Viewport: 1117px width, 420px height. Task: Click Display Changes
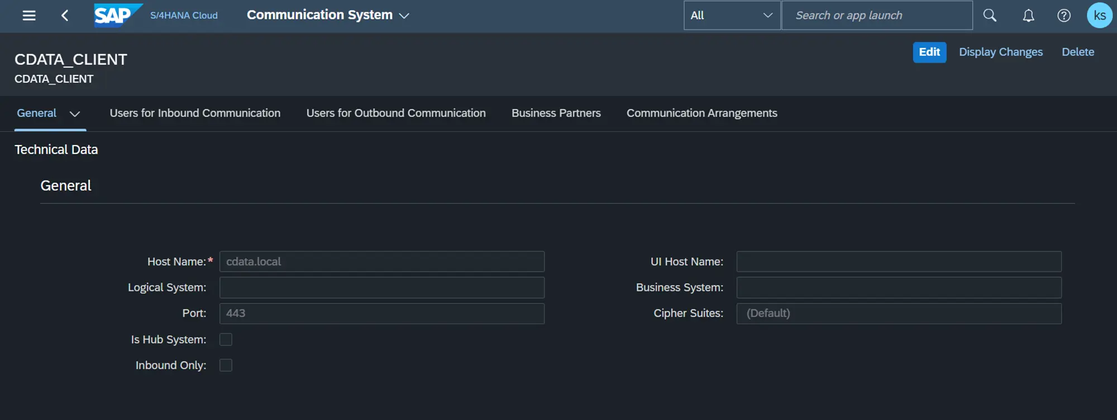[x=1001, y=52]
